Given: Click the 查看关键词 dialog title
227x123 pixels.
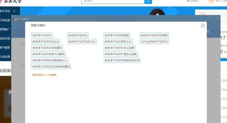Looking at the screenshot, I should [38, 26].
